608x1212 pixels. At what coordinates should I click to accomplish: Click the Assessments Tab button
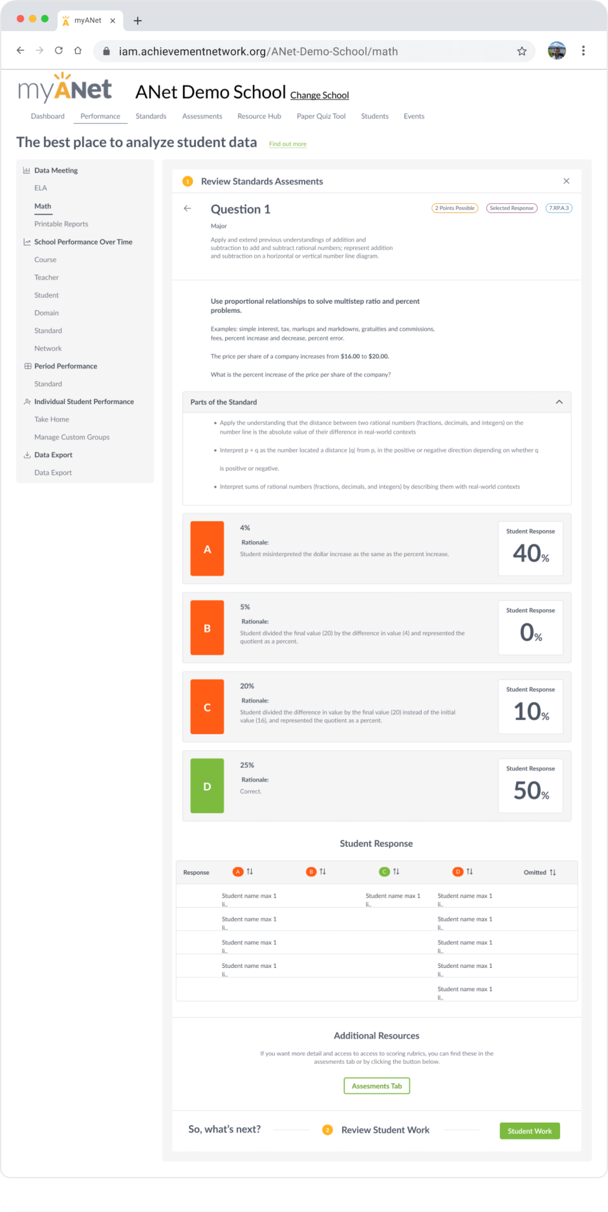pyautogui.click(x=378, y=1086)
